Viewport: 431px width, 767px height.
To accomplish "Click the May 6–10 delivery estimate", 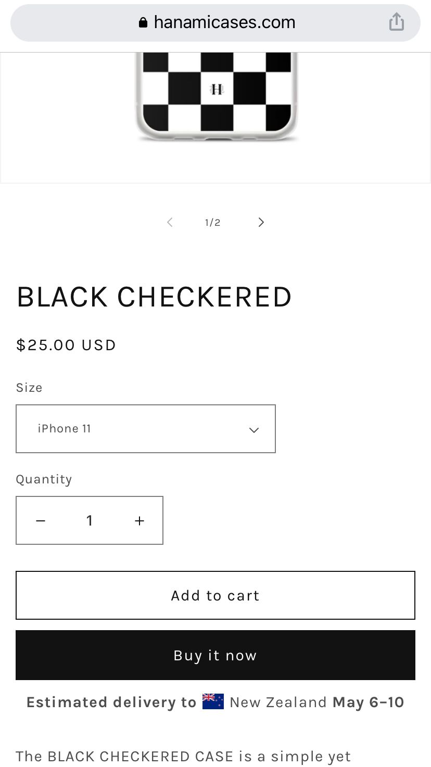I will click(x=369, y=702).
